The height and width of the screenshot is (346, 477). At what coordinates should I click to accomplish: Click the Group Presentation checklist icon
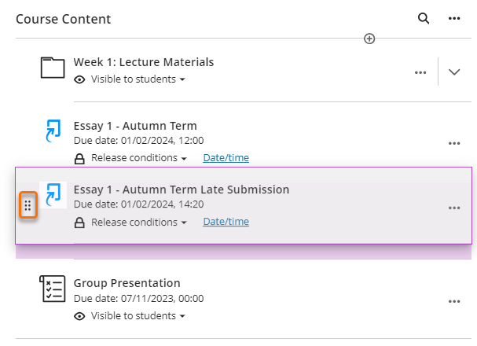(x=52, y=289)
